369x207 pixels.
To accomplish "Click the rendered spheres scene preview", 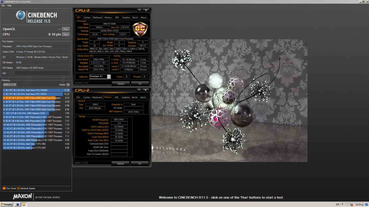I will [x=229, y=100].
